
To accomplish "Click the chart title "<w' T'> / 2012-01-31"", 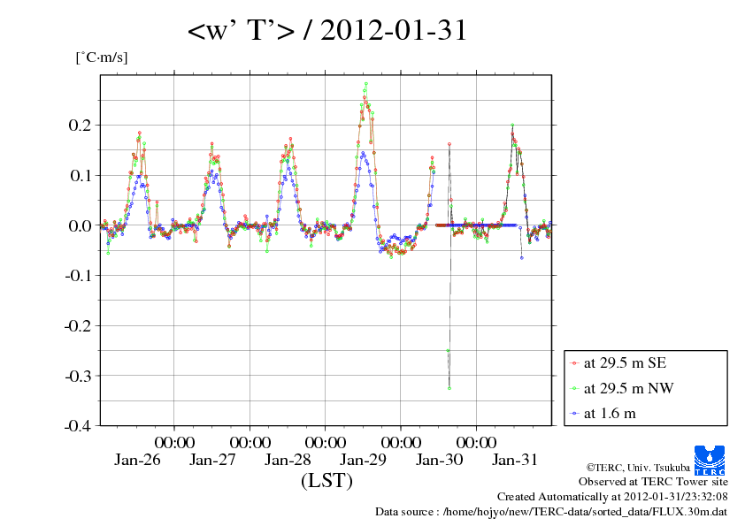I will [326, 30].
